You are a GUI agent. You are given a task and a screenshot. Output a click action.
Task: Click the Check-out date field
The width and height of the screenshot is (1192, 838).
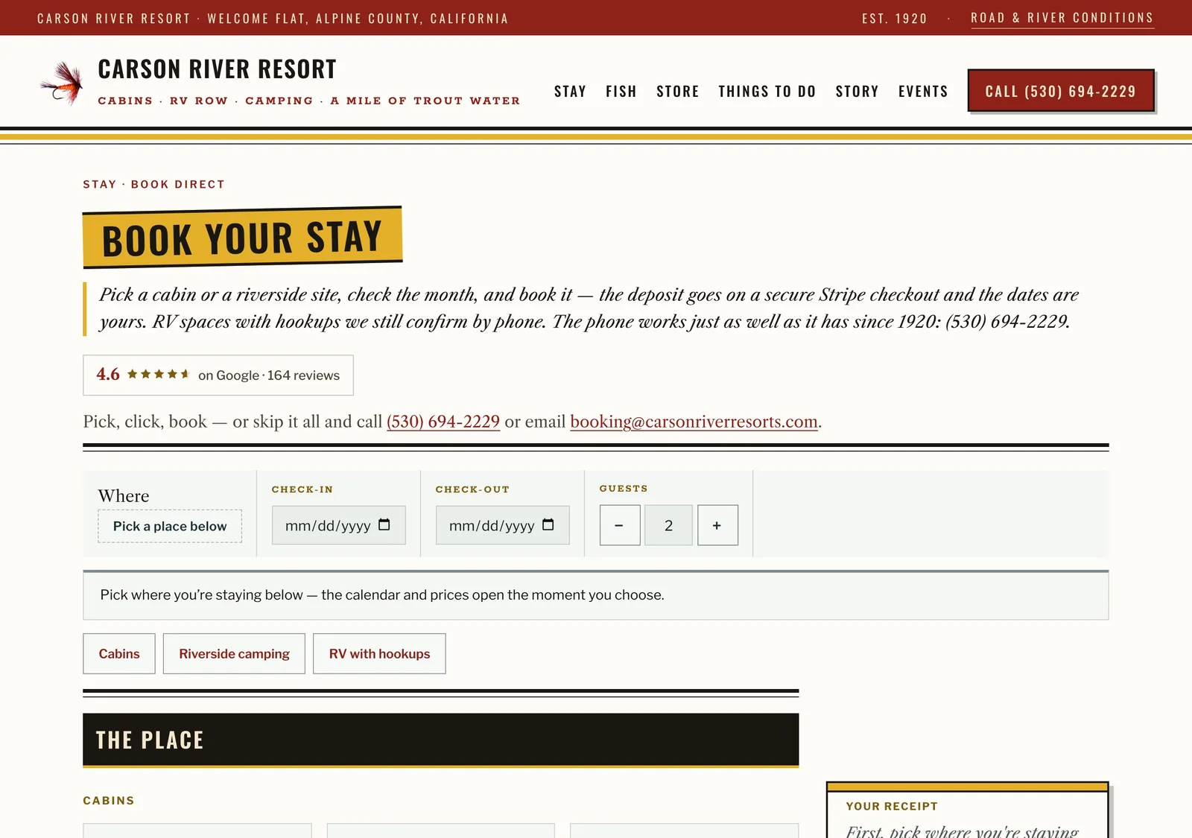coord(503,525)
